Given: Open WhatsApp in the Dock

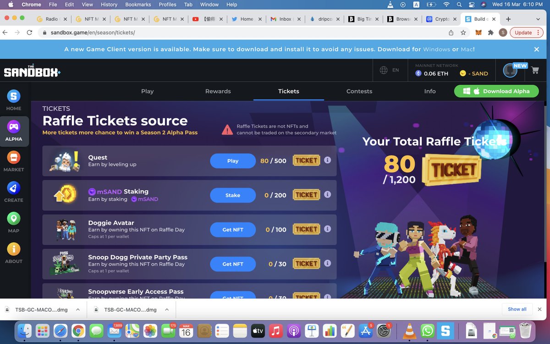Looking at the screenshot, I should point(427,330).
